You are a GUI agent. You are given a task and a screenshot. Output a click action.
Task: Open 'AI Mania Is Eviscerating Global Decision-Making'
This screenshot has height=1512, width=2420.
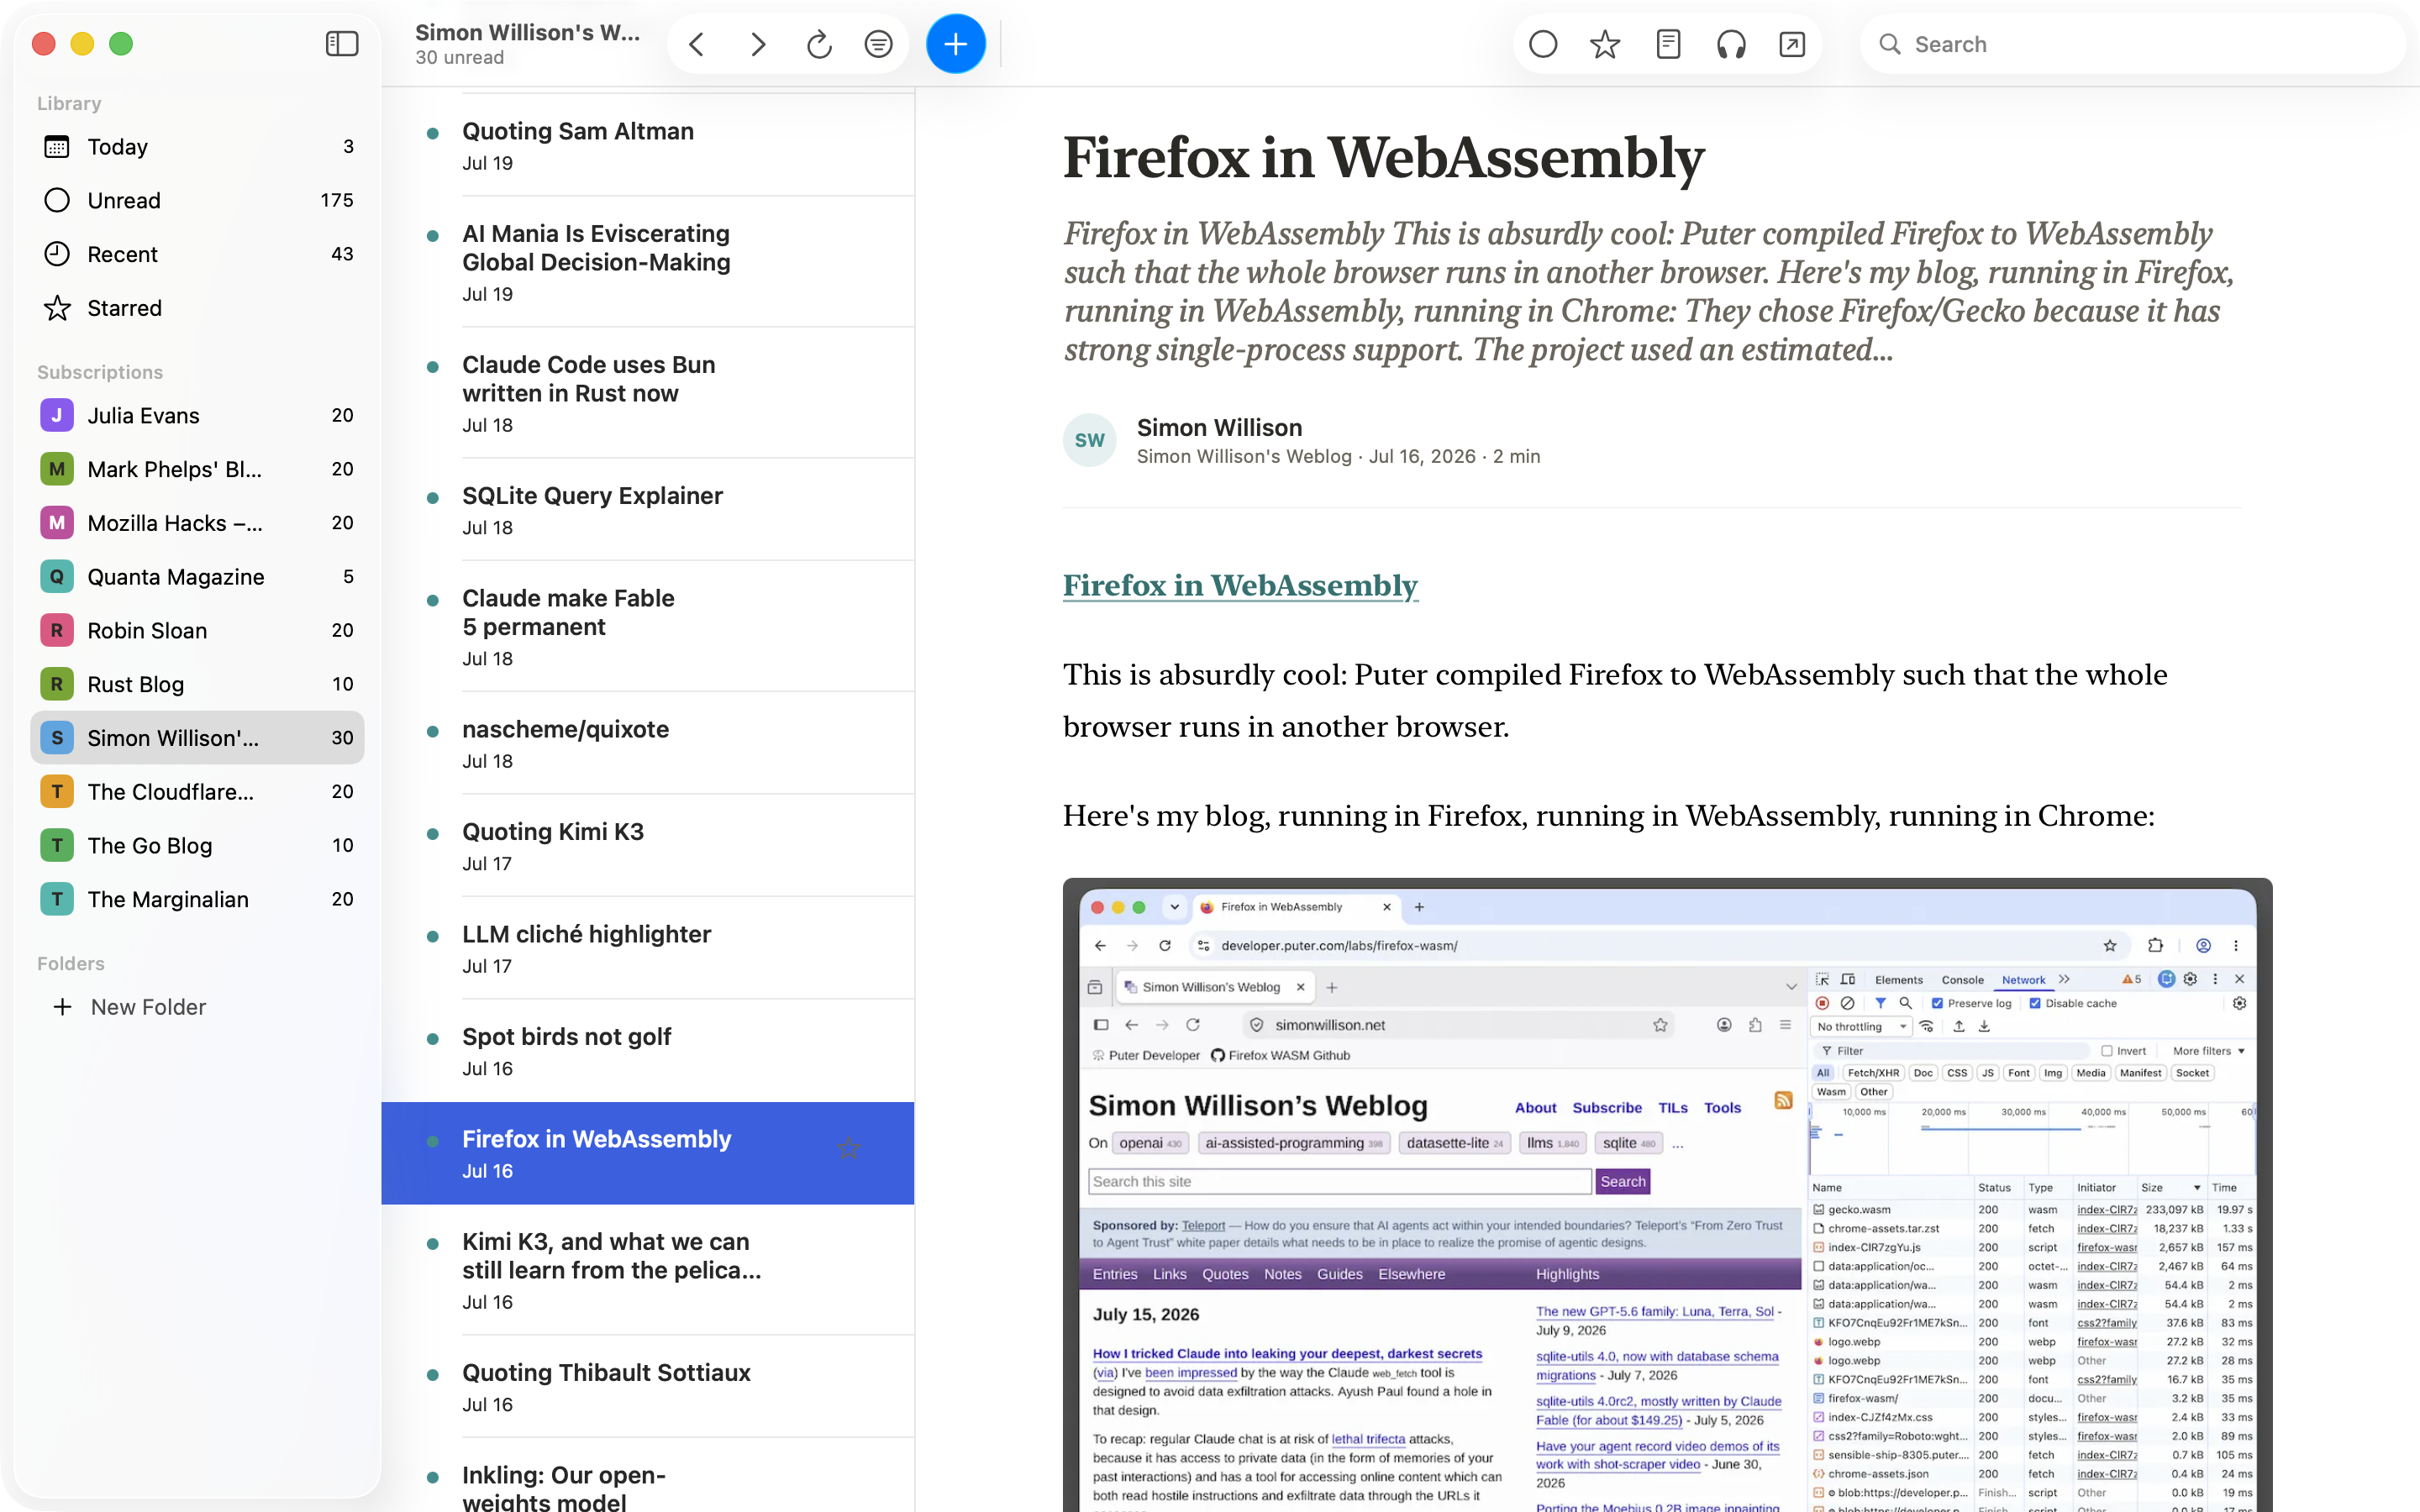click(x=648, y=262)
